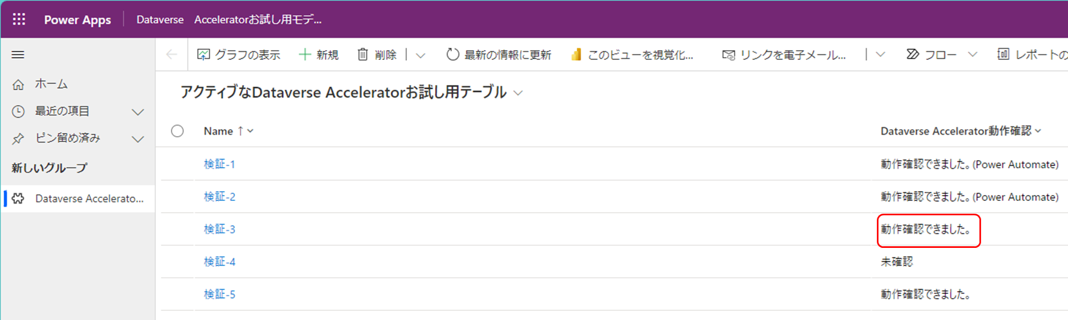The width and height of the screenshot is (1068, 320).
Task: Click the email link envelope icon
Action: 728,55
